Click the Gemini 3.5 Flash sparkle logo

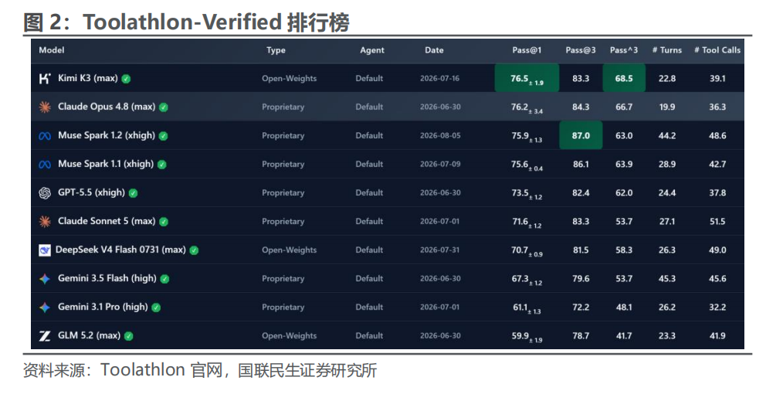[45, 279]
